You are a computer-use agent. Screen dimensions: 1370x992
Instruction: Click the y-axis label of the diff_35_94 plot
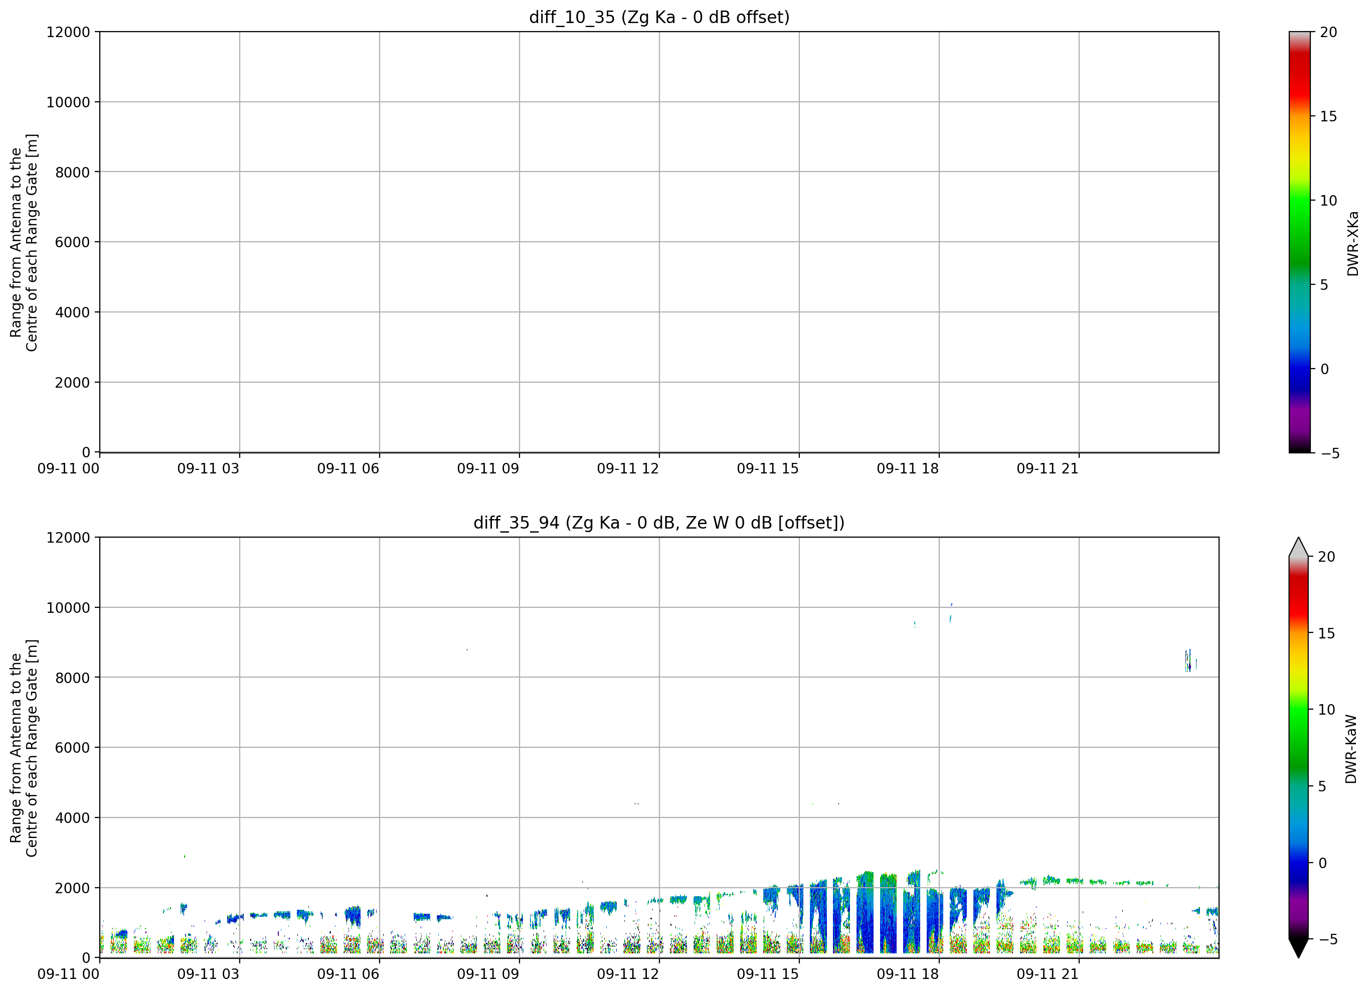coord(24,748)
